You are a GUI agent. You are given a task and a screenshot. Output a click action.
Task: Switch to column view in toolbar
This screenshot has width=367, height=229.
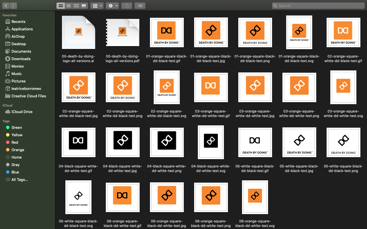pyautogui.click(x=76, y=6)
